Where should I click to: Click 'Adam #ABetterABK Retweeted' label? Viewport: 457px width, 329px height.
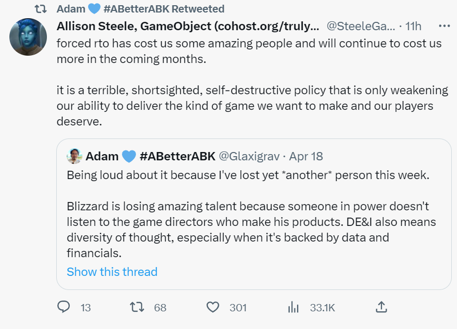point(141,9)
